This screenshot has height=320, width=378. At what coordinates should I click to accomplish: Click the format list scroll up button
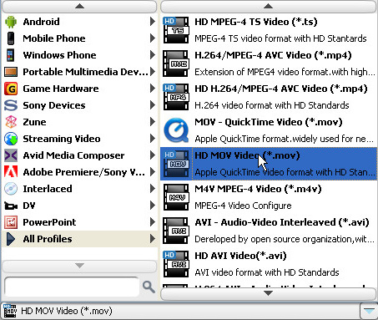pyautogui.click(x=268, y=6)
